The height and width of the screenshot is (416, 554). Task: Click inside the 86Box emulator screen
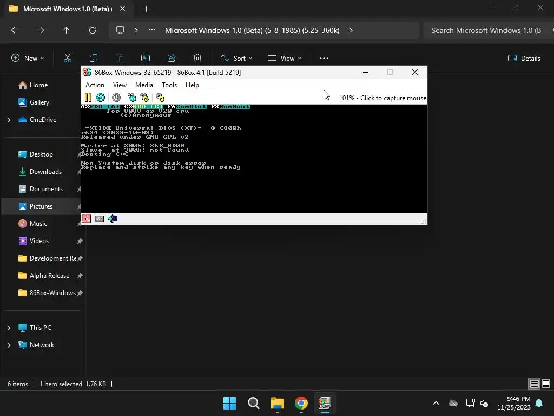(x=254, y=159)
